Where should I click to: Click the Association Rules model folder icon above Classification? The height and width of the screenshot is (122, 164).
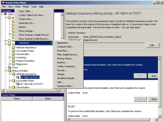tap(14, 51)
